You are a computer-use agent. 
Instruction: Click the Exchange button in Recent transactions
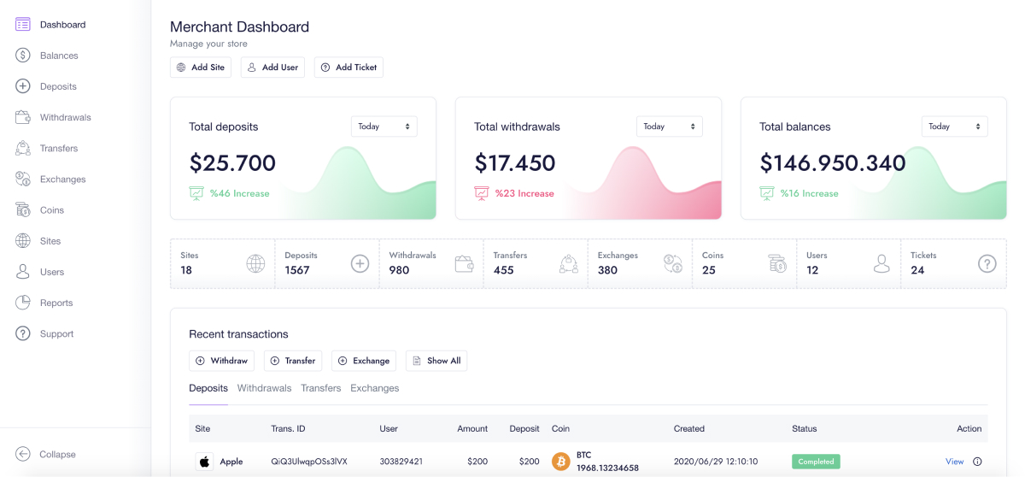pos(364,361)
